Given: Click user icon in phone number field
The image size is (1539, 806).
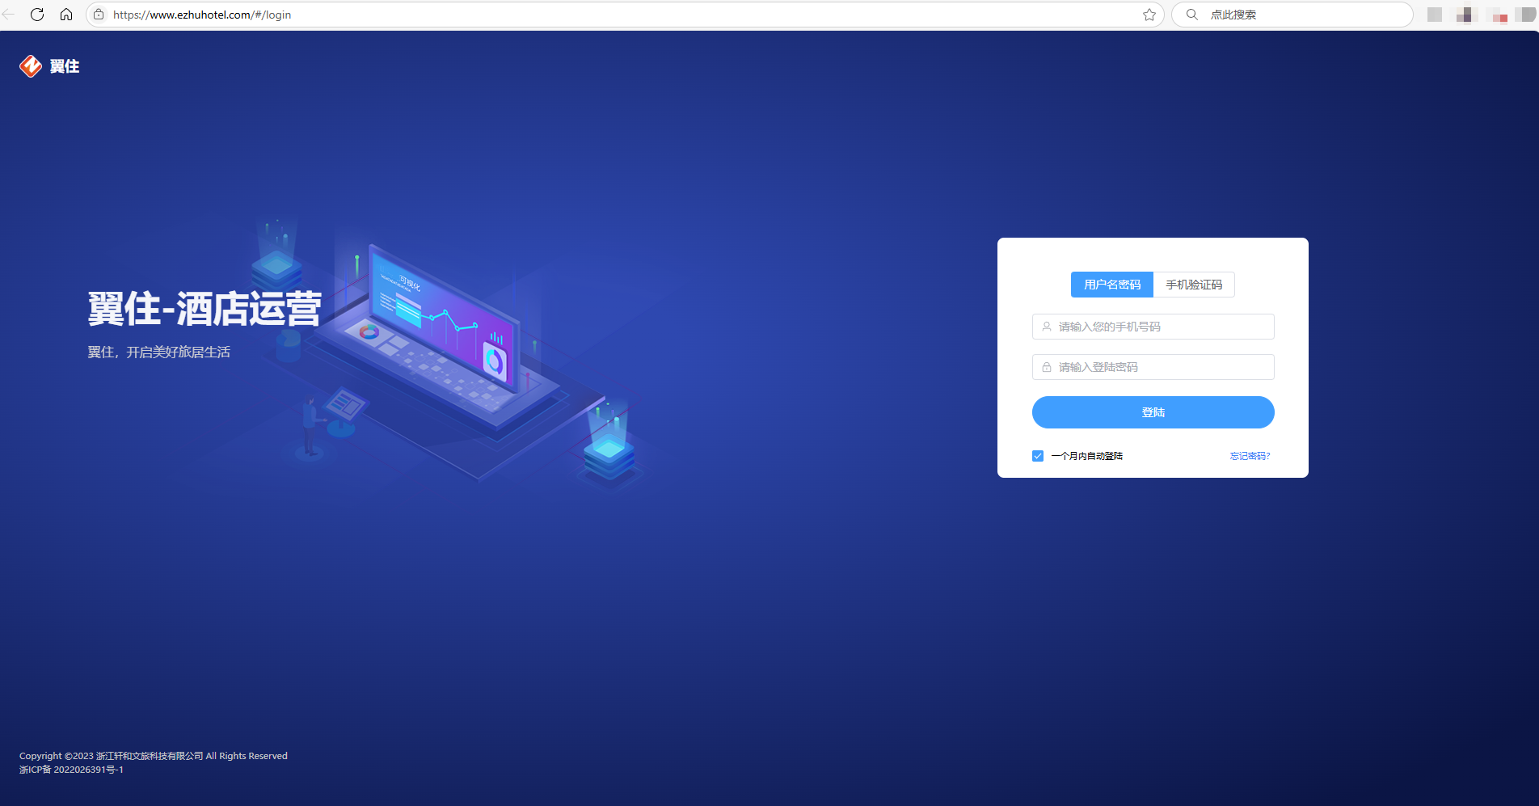Looking at the screenshot, I should 1047,327.
